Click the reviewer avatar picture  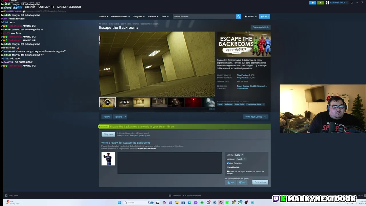(x=108, y=159)
